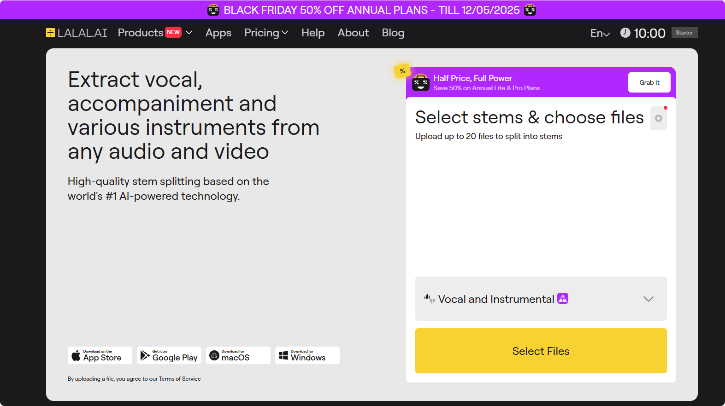Get the app on Google Play
The image size is (725, 406).
coord(169,355)
